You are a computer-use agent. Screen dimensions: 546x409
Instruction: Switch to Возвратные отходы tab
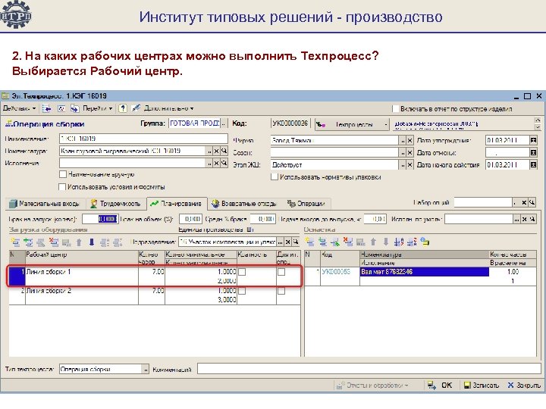point(243,204)
